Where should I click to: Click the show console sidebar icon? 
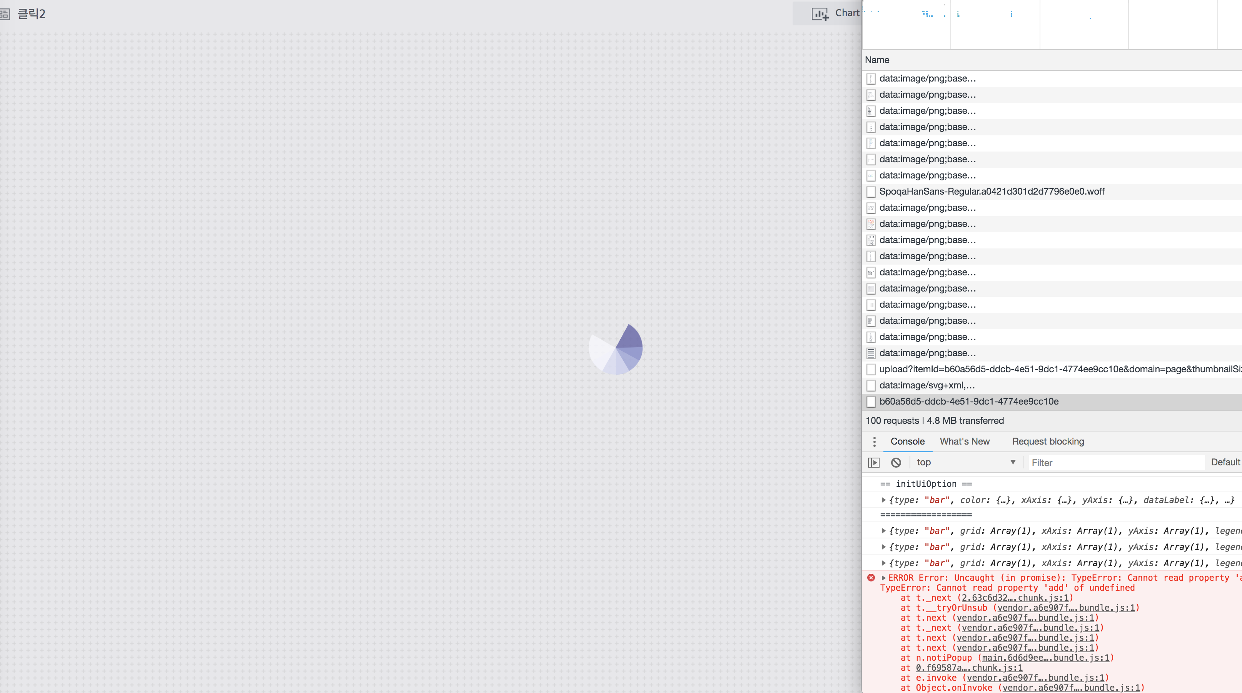[x=874, y=462]
